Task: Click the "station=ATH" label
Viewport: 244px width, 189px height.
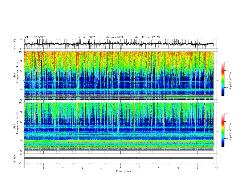Action: point(114,37)
